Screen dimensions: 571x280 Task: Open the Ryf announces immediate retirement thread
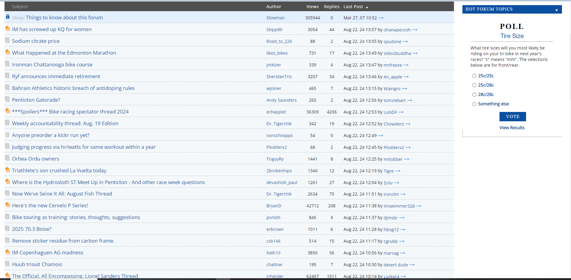click(x=56, y=76)
